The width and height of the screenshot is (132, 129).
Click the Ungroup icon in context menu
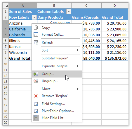[x=36, y=81]
